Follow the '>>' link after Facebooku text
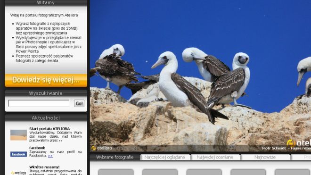 point(50,156)
